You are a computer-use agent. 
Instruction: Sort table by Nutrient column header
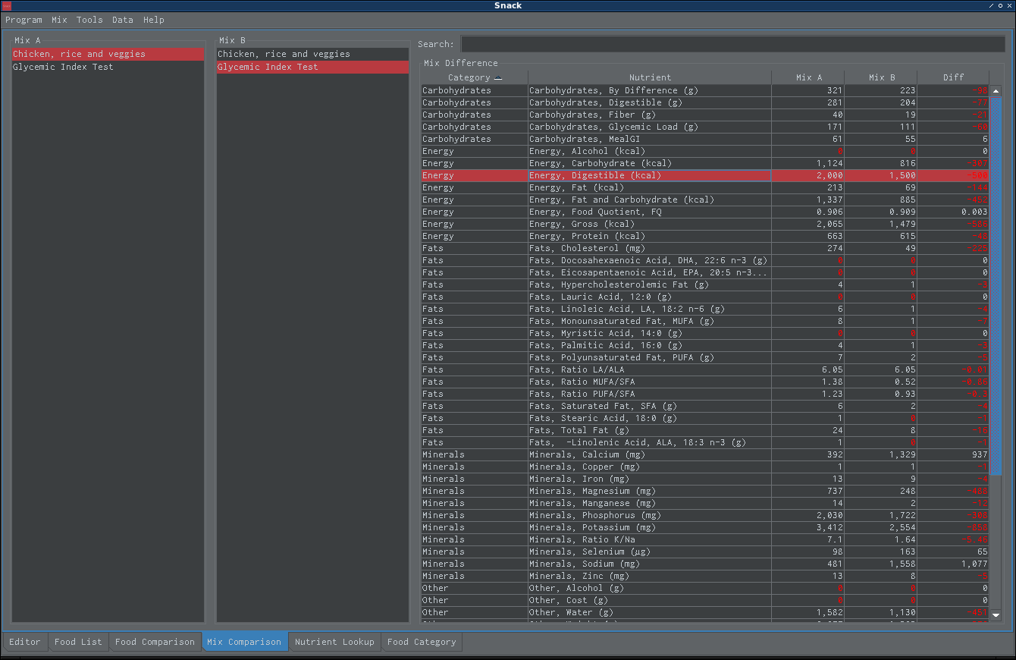point(650,77)
